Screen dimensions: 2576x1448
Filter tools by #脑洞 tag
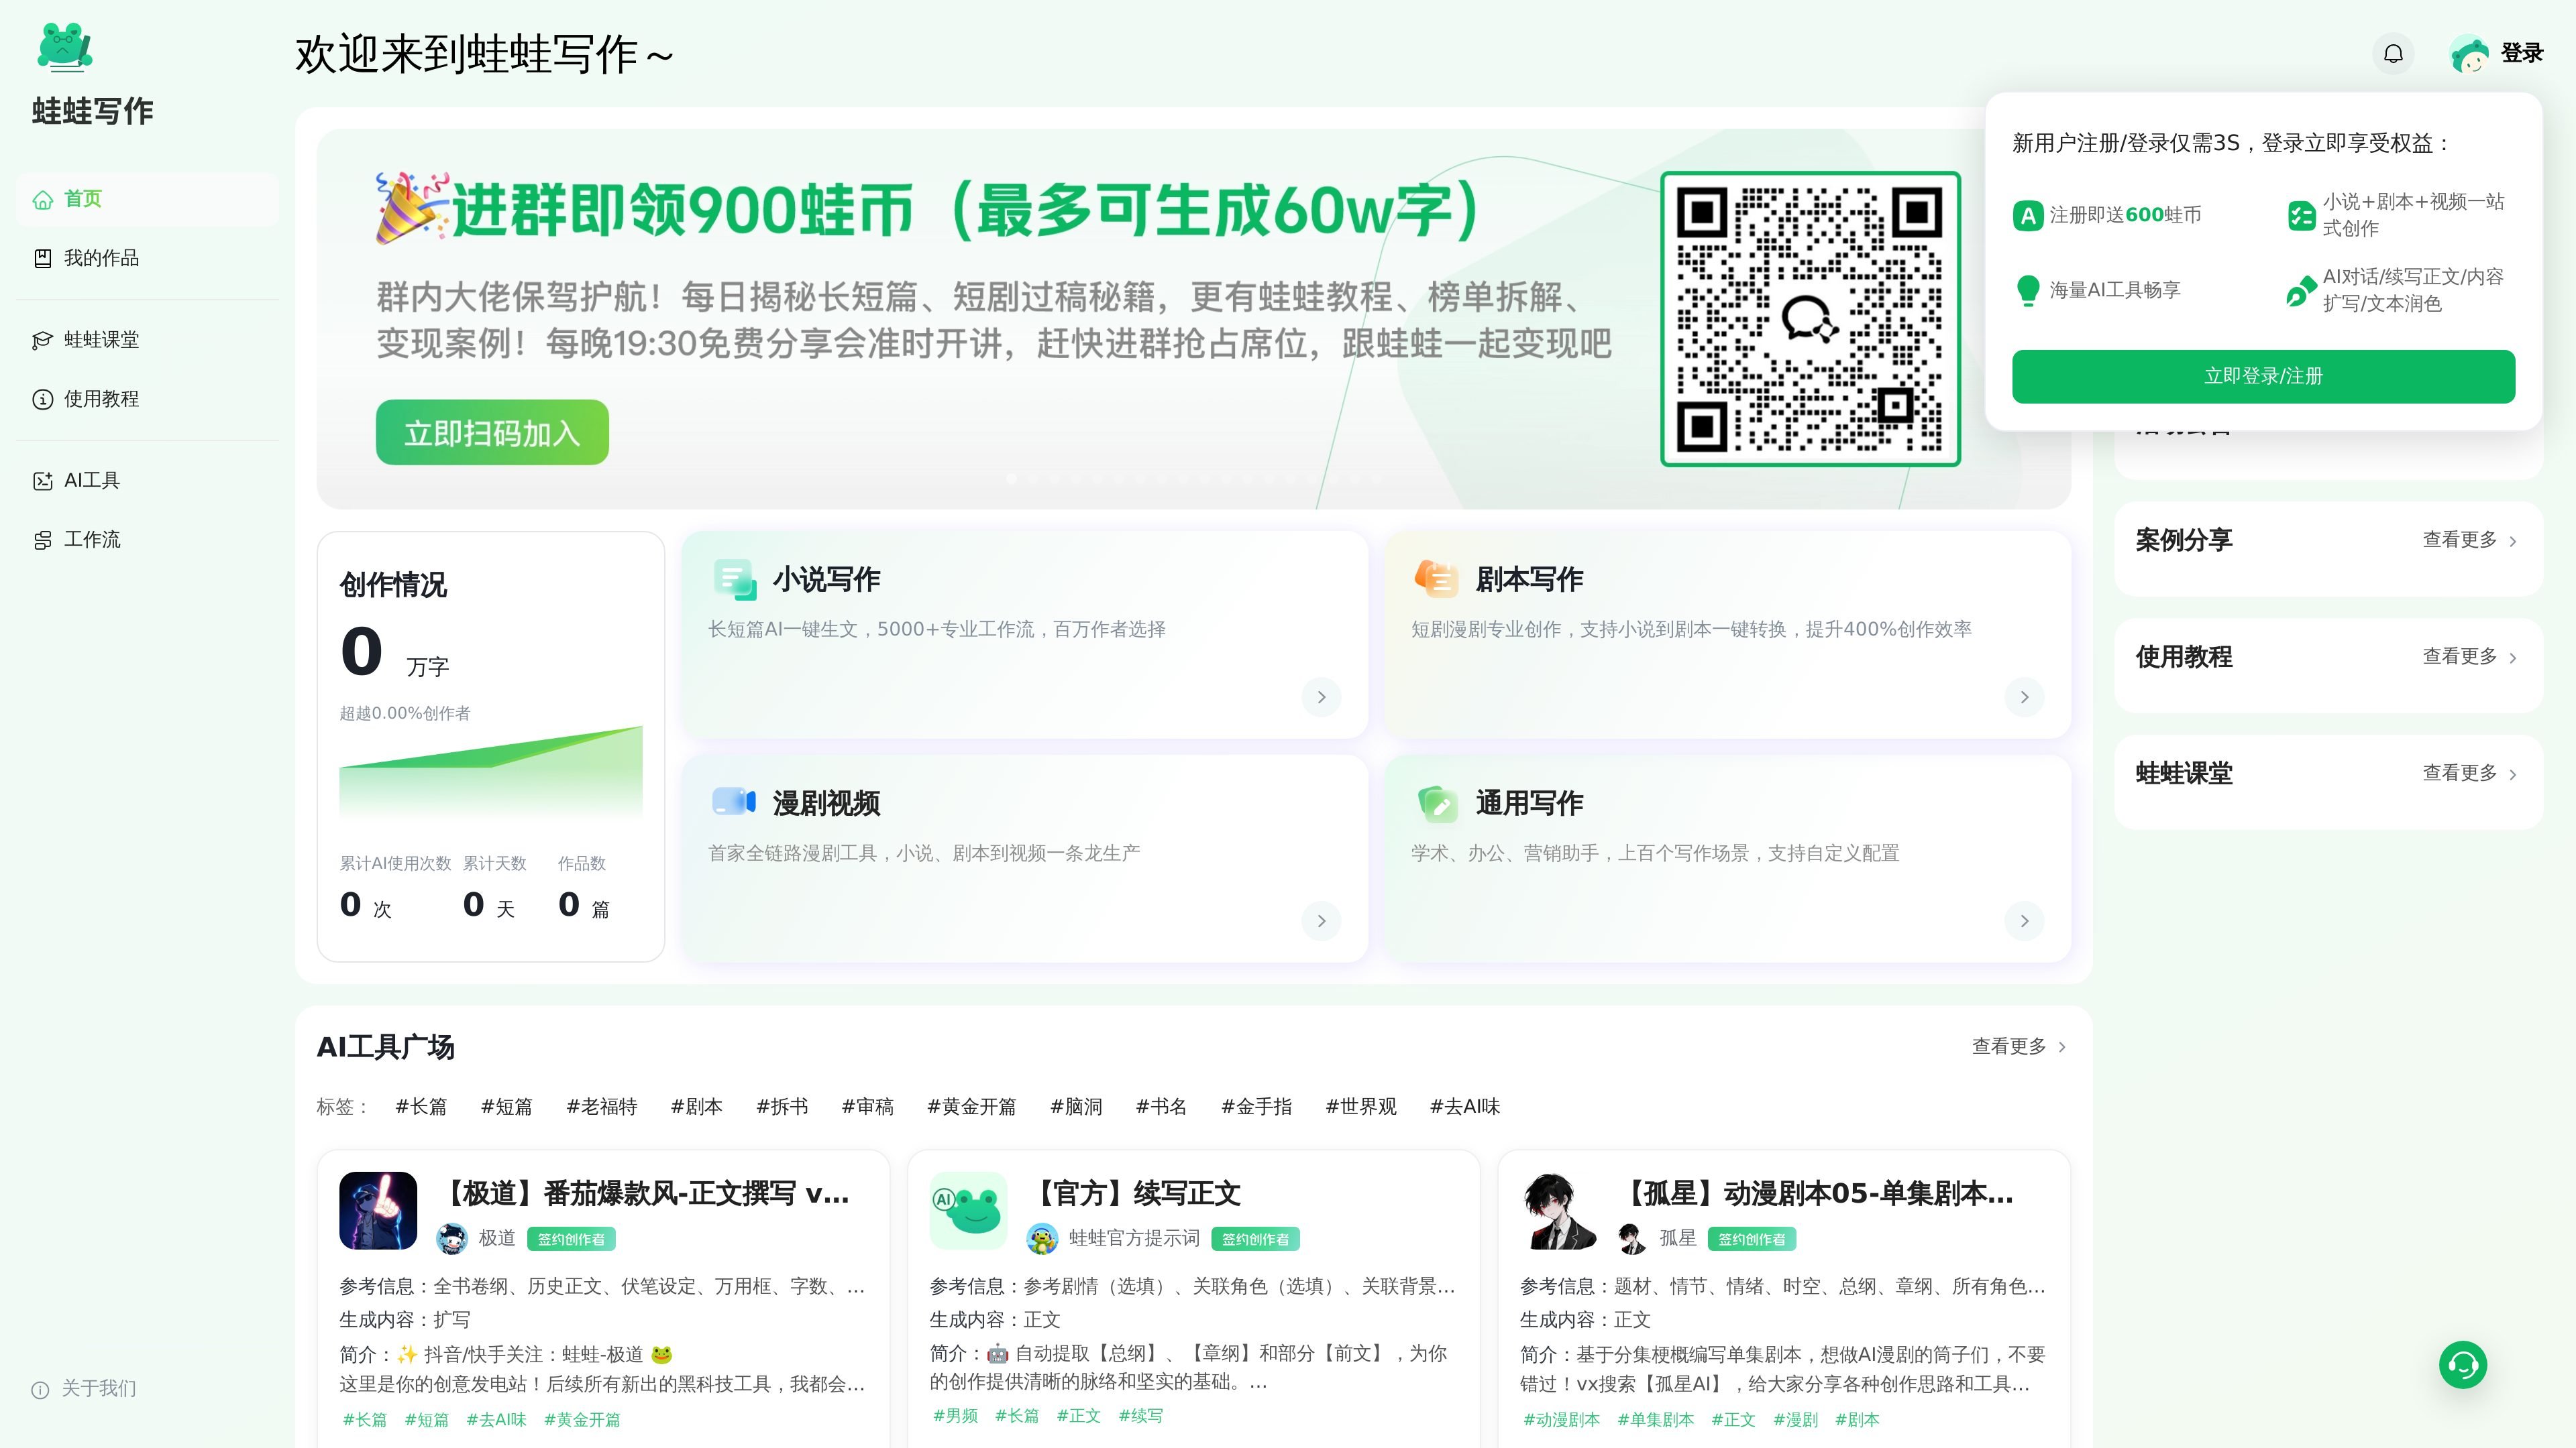coord(1076,1107)
